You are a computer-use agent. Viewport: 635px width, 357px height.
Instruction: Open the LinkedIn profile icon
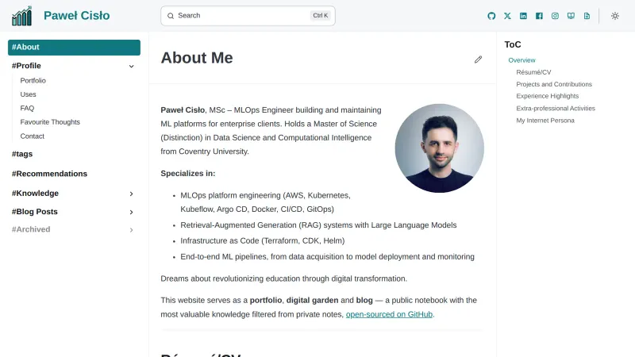(x=523, y=16)
